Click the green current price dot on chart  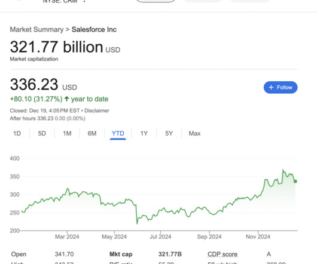(295, 181)
